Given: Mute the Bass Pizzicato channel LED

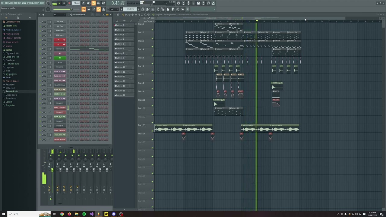Looking at the screenshot, I should (x=40, y=85).
